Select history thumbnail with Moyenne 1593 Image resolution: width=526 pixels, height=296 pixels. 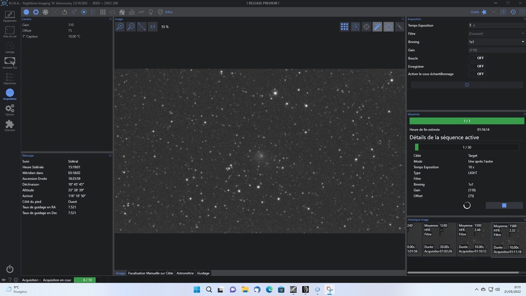tap(474, 239)
